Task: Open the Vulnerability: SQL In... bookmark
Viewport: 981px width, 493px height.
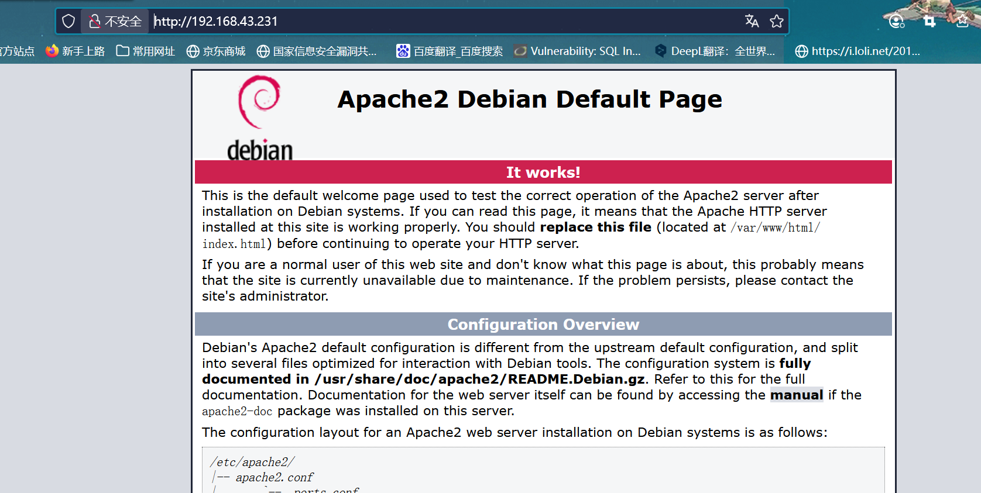Action: coord(577,51)
